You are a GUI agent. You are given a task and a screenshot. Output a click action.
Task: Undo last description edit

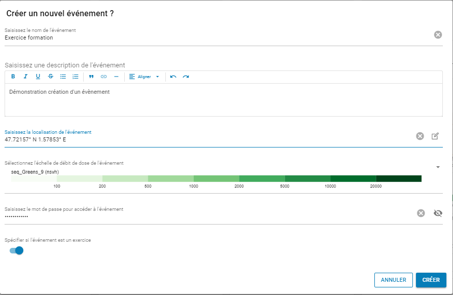click(173, 77)
